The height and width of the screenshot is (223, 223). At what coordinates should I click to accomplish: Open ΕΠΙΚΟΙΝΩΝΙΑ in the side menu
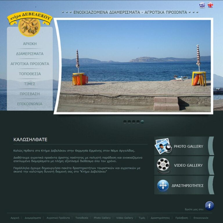[x=30, y=104]
